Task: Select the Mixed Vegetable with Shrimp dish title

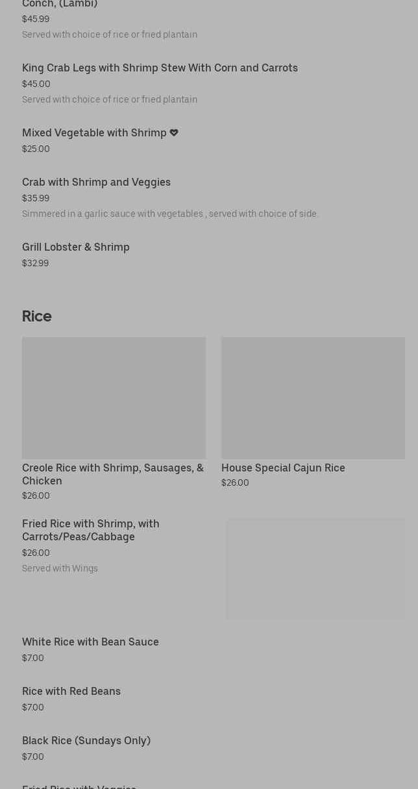Action: point(94,133)
